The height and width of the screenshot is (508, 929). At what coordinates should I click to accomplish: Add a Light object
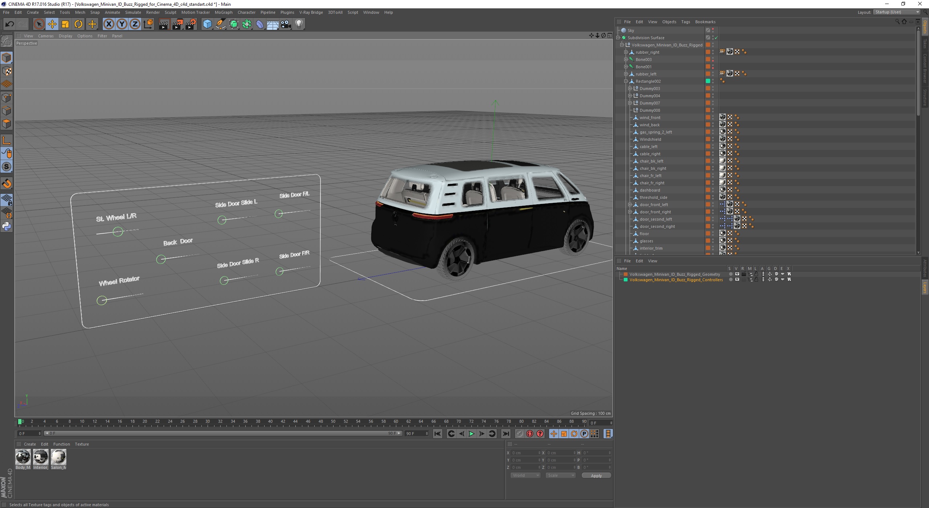pos(299,24)
